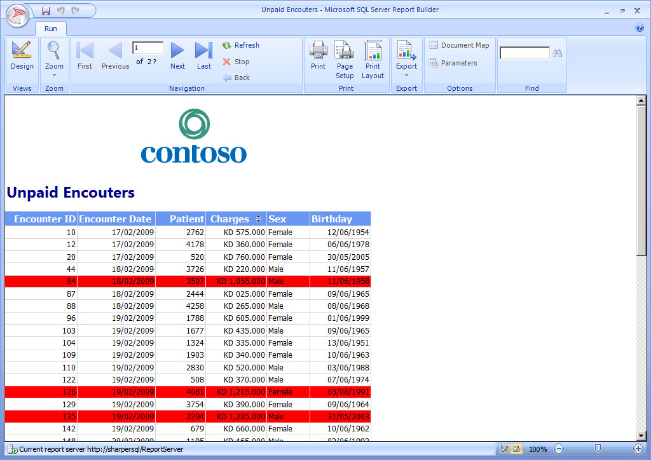651x460 pixels.
Task: Select the charge cell KD 025.000
Action: [236, 294]
